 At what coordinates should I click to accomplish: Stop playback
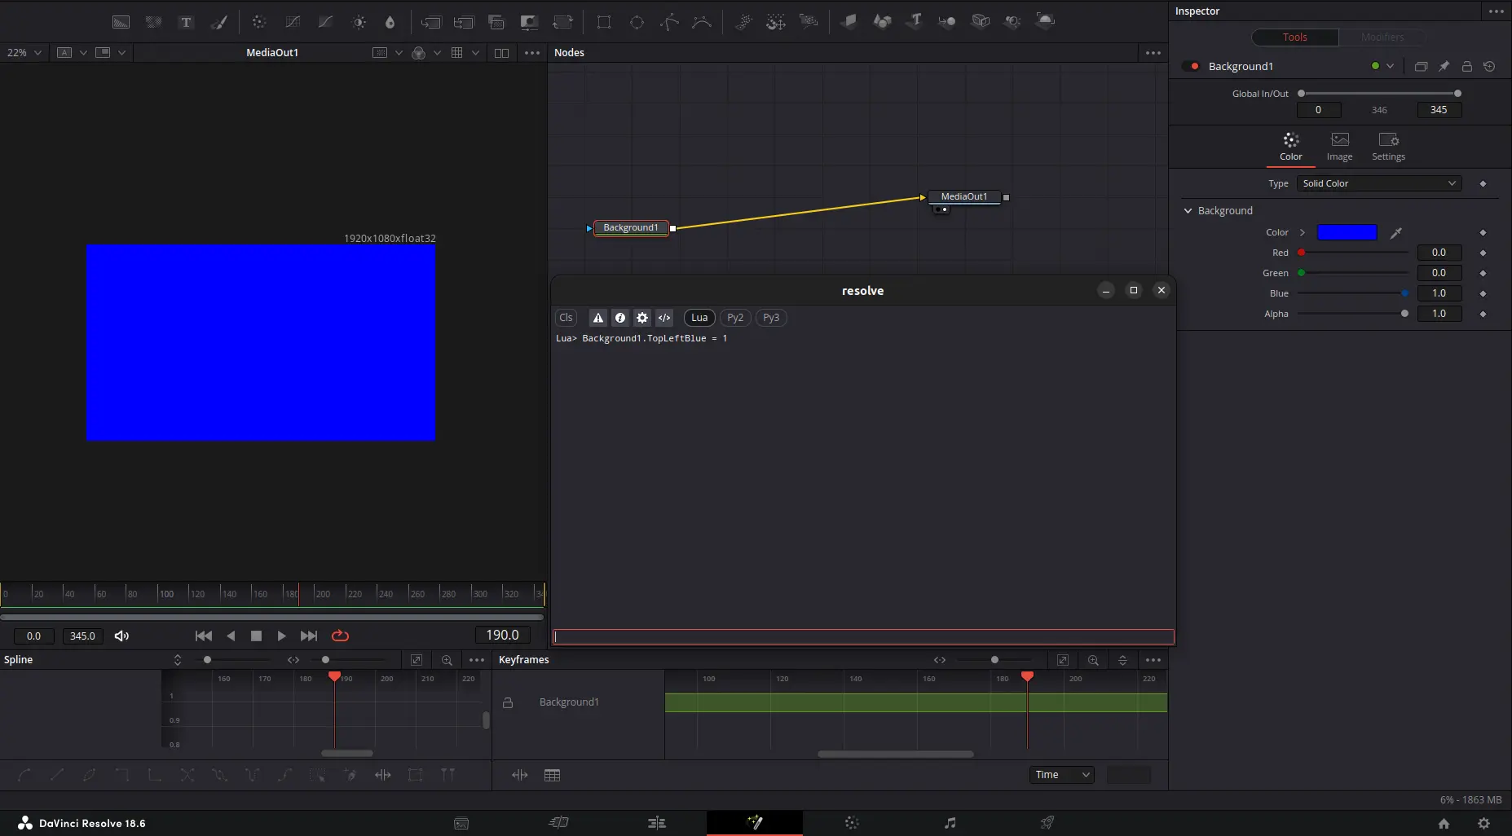pos(256,636)
